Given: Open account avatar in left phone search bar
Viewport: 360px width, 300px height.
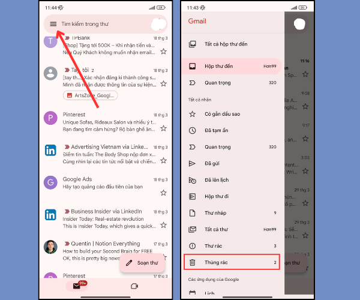Looking at the screenshot, I should [158, 24].
